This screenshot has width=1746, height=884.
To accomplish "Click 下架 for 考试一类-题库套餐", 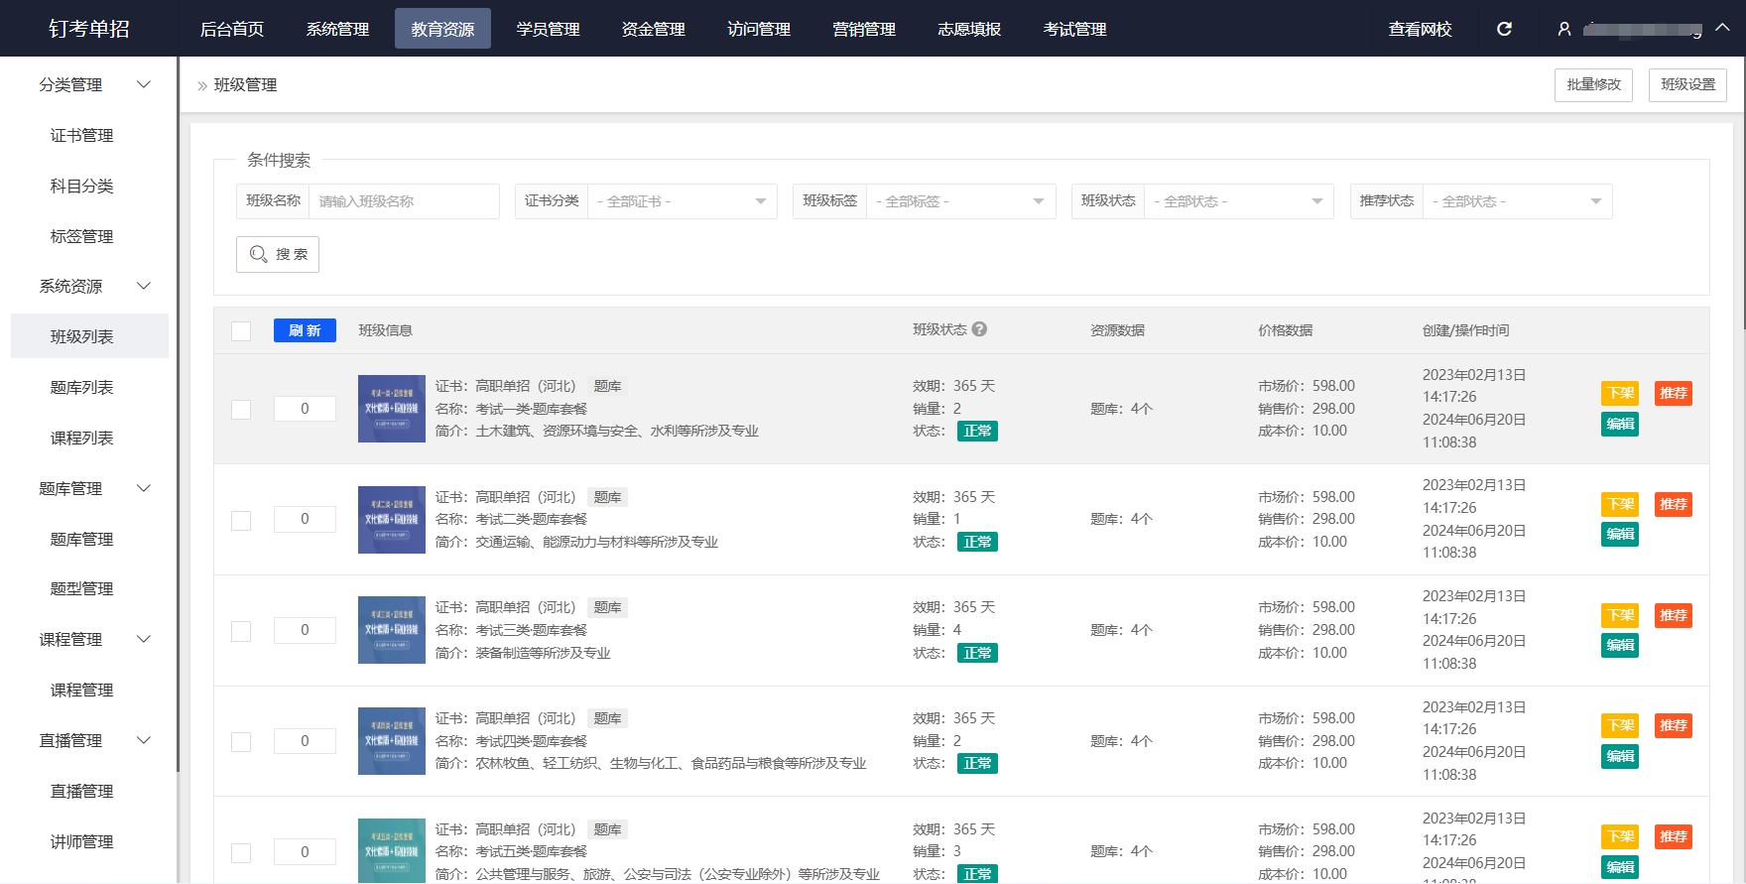I will pos(1620,393).
